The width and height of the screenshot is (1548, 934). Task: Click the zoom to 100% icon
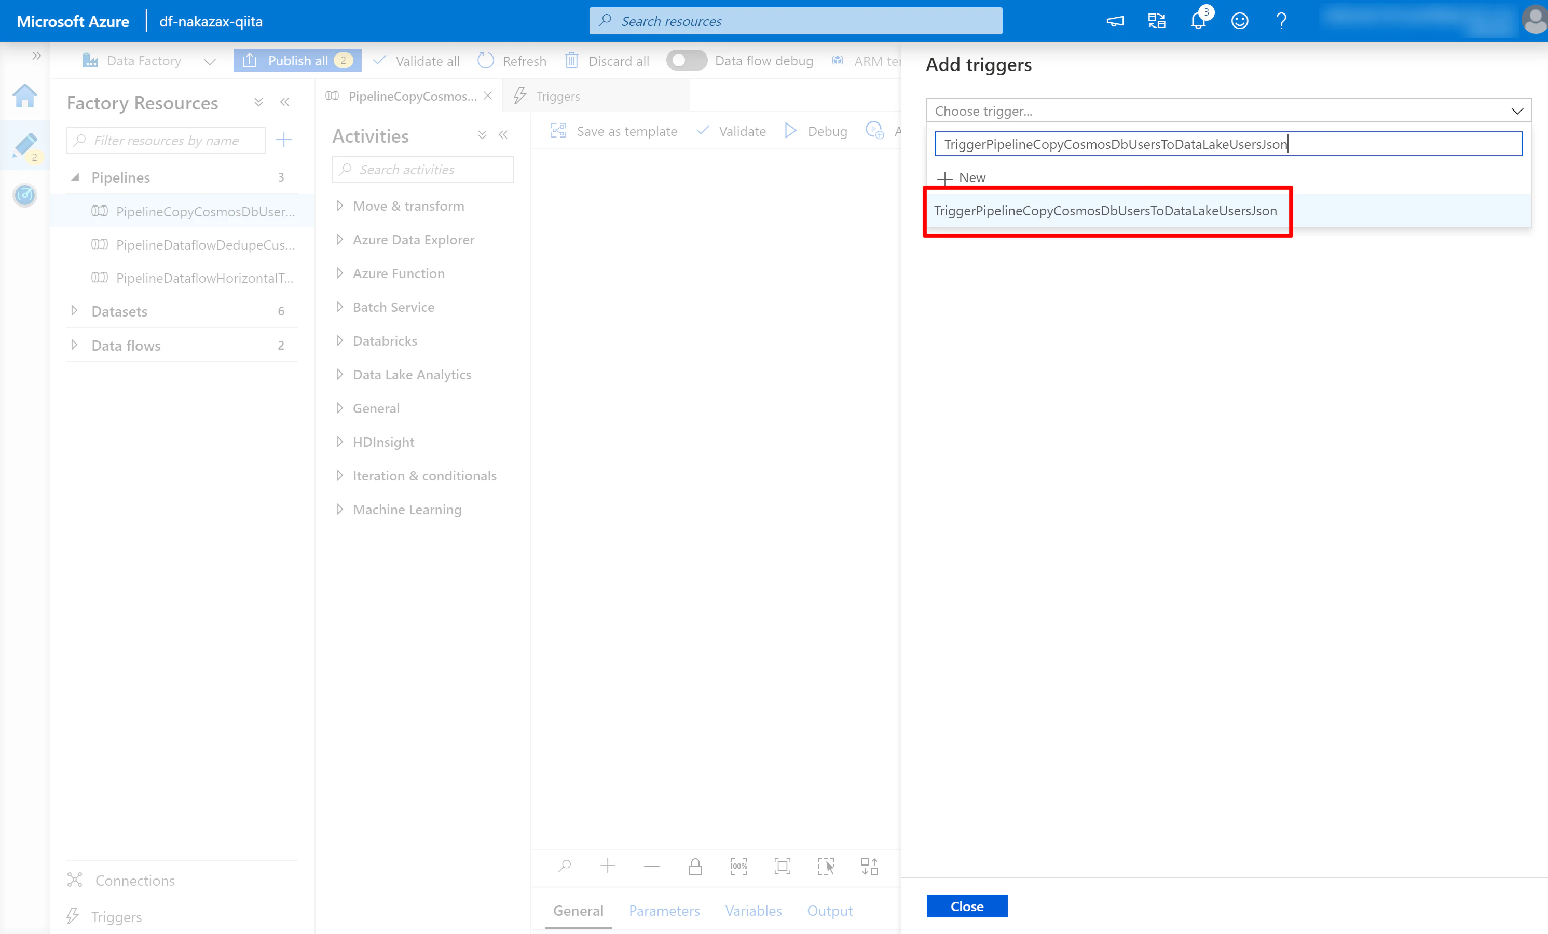coord(739,867)
